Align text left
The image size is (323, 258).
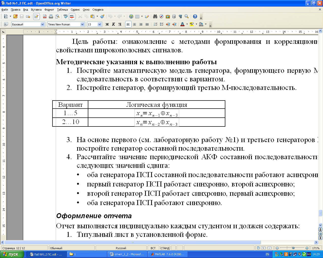(x=128, y=24)
